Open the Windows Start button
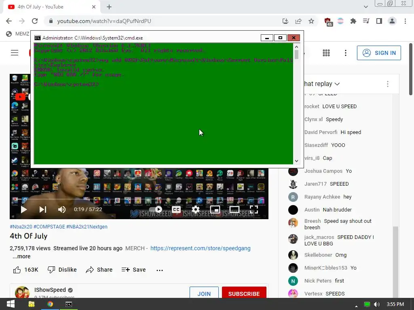The height and width of the screenshot is (310, 414). point(11,304)
